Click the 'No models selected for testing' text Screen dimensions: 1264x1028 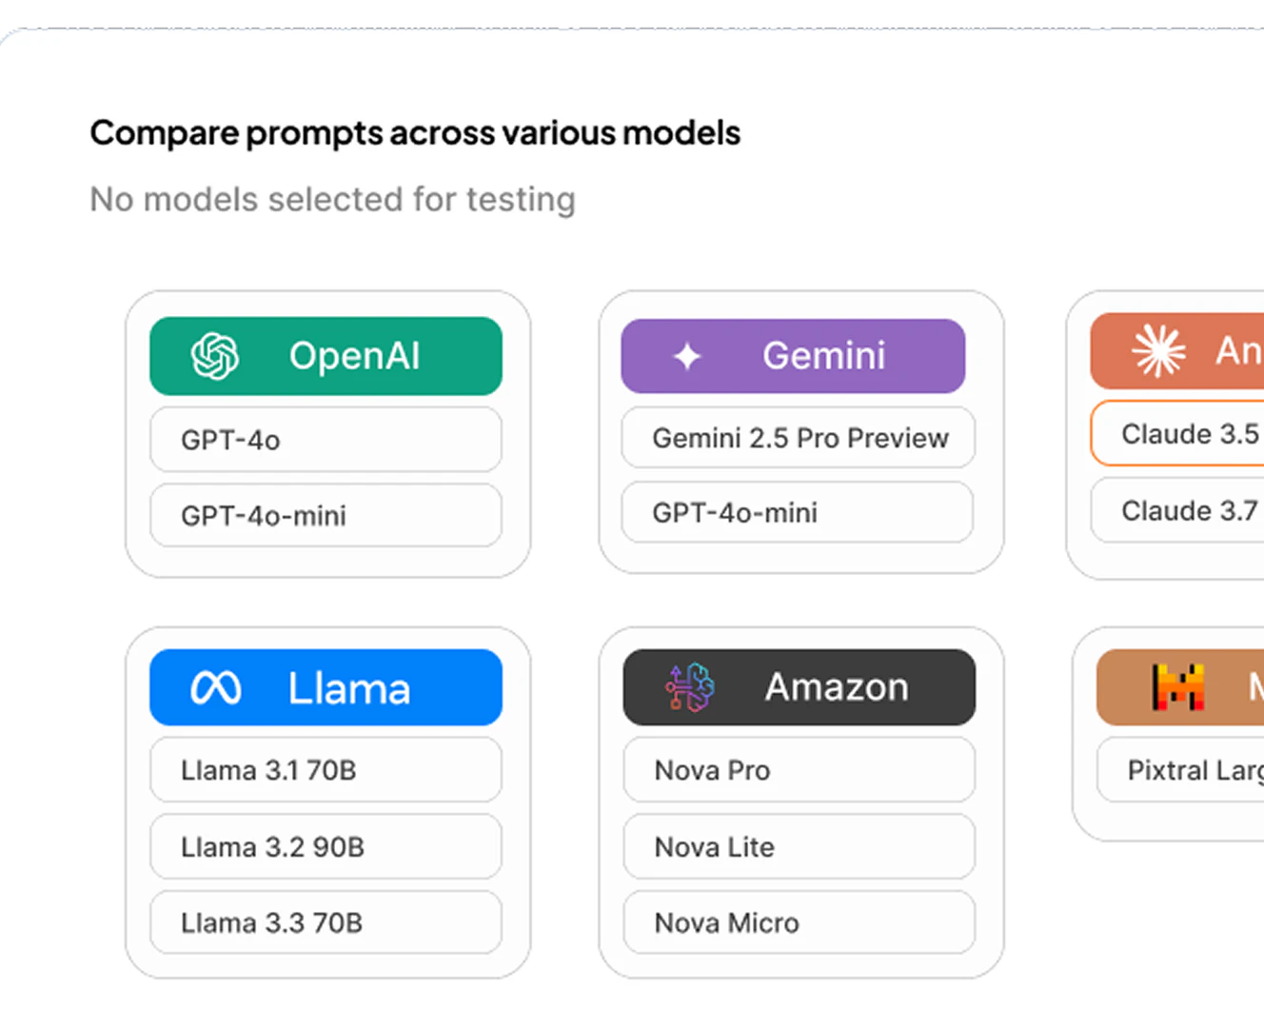(x=332, y=199)
